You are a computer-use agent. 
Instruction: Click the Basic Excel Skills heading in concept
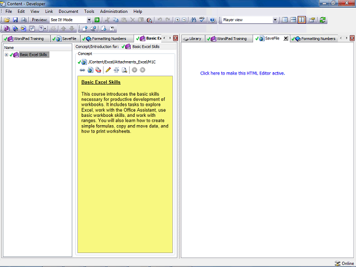[101, 82]
